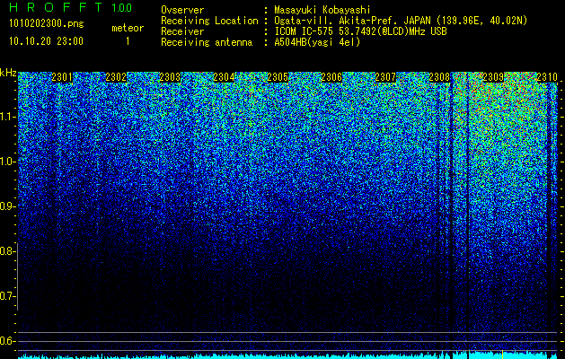Click the 2301 time marker
565x359 pixels.
coord(62,77)
